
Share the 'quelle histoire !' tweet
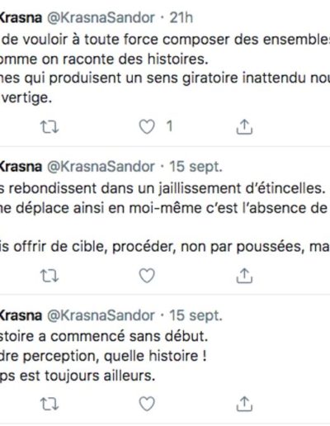click(x=244, y=404)
